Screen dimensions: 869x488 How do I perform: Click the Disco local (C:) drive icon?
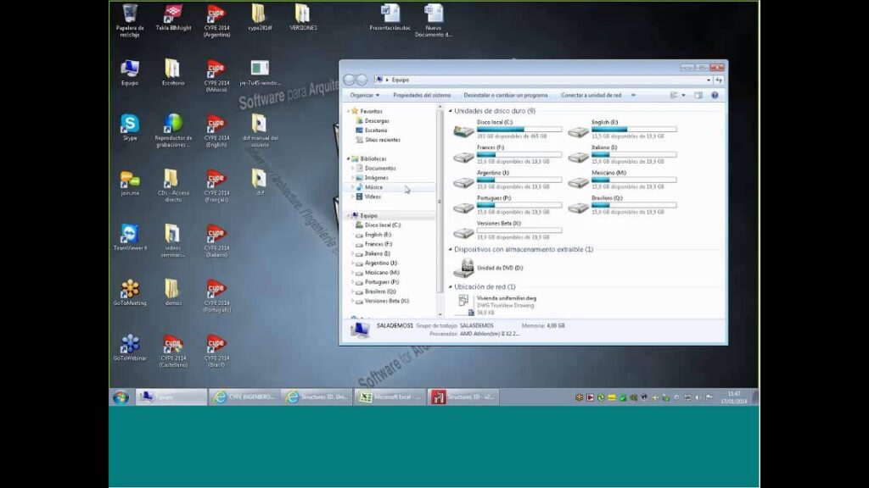tap(463, 131)
